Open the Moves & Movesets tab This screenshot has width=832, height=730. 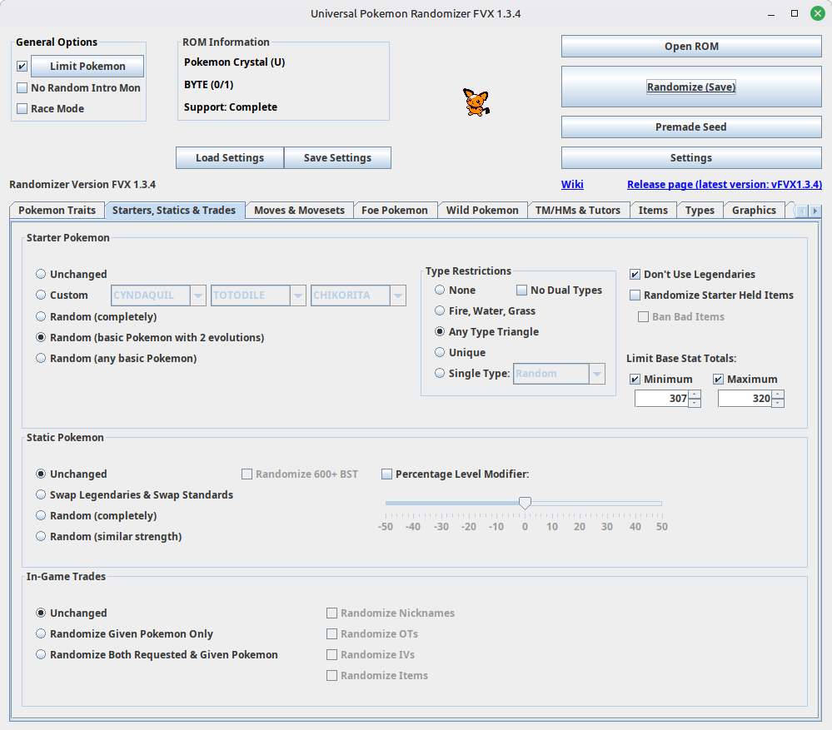tap(298, 210)
